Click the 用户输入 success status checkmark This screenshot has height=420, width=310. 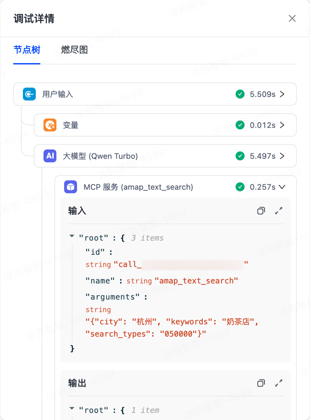(x=240, y=94)
